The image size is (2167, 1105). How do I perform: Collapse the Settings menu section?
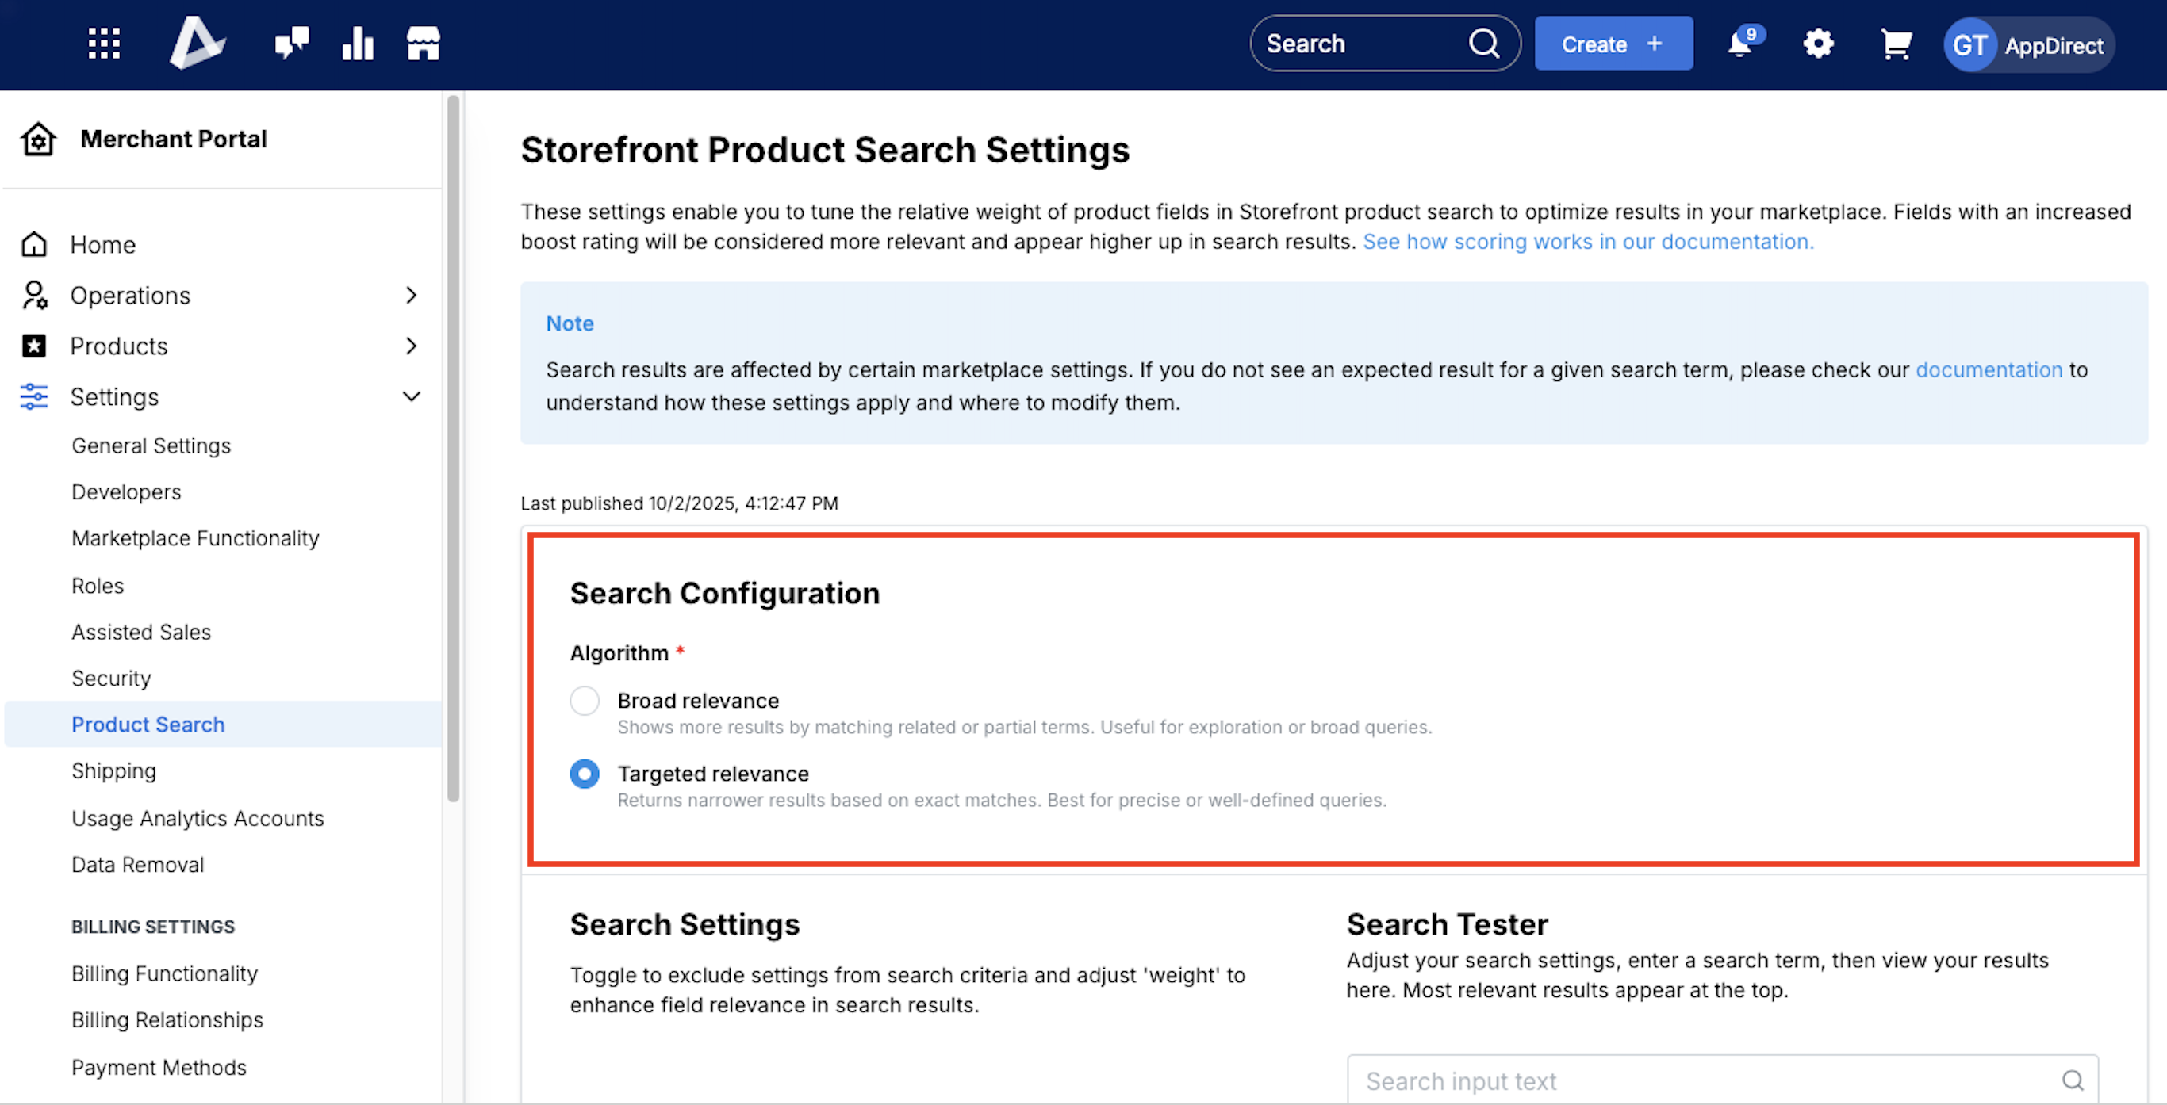[x=411, y=396]
